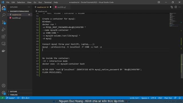Open the Manage gear icon
The width and height of the screenshot is (183, 103).
click(3, 93)
